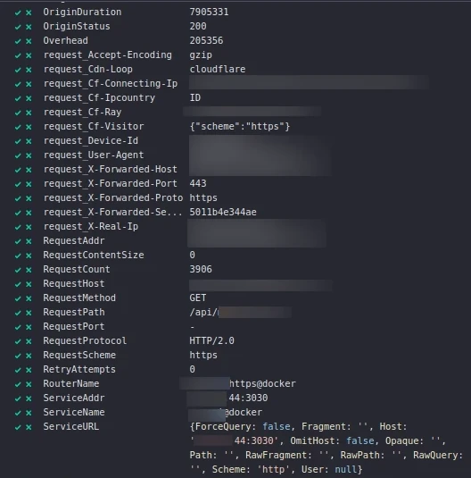Select the RequestPath field name
471x478 pixels.
(74, 312)
